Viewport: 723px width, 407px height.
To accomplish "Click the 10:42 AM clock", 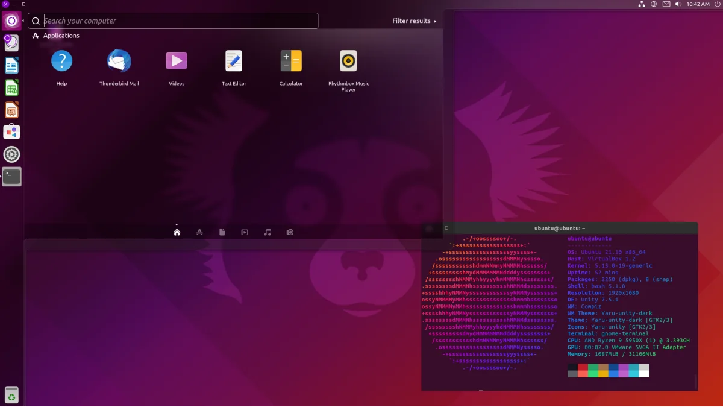I will tap(698, 4).
